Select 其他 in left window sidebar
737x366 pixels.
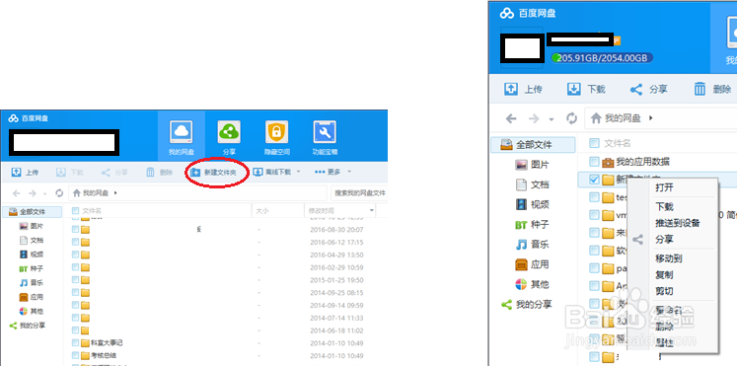pos(32,311)
